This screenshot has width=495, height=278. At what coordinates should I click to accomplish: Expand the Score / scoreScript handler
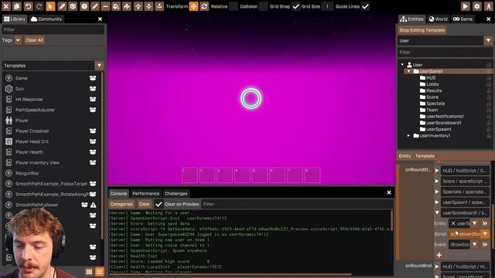point(437,181)
